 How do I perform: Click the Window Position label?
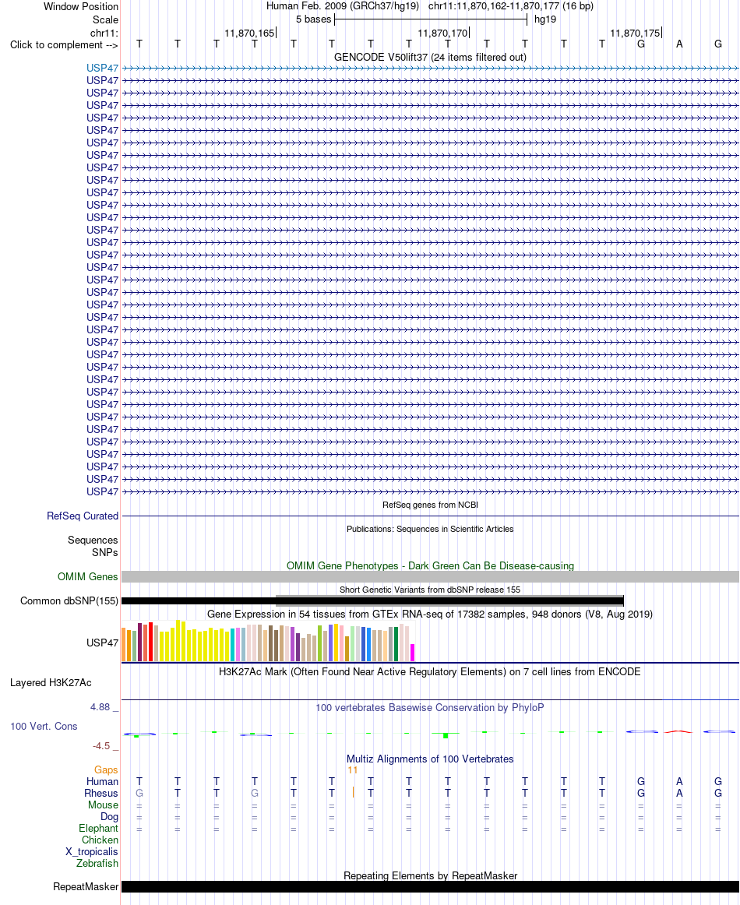pyautogui.click(x=81, y=7)
